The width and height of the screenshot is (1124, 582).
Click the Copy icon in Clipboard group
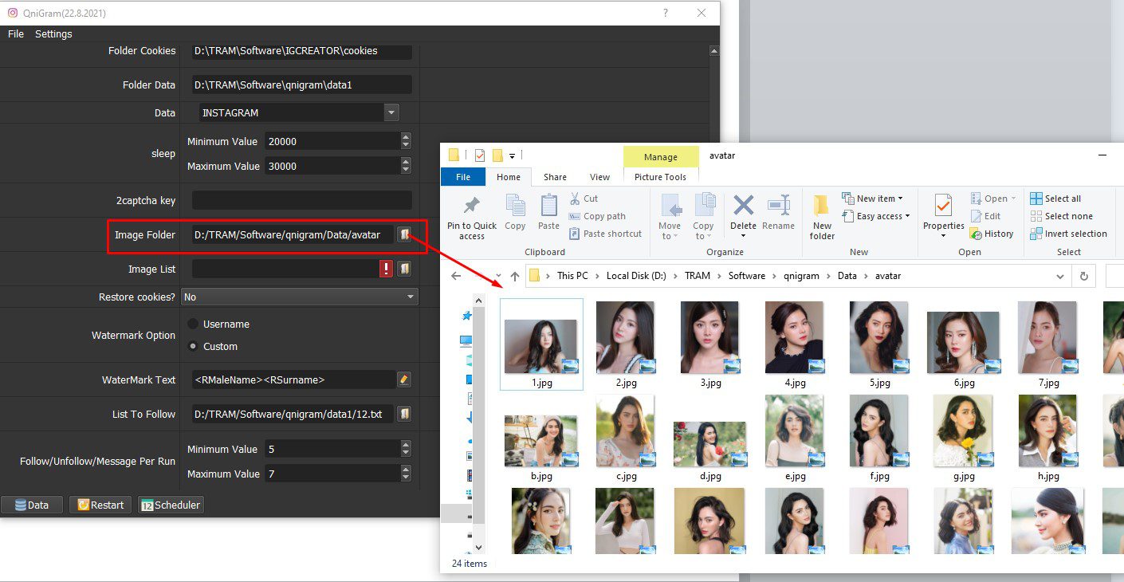[515, 213]
